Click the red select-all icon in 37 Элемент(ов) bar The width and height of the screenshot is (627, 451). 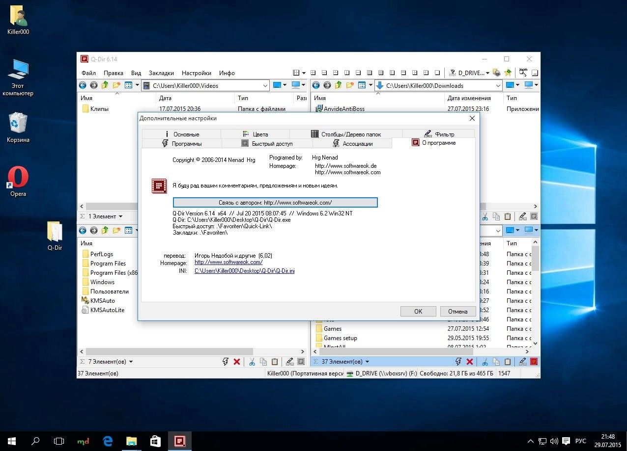tap(534, 362)
